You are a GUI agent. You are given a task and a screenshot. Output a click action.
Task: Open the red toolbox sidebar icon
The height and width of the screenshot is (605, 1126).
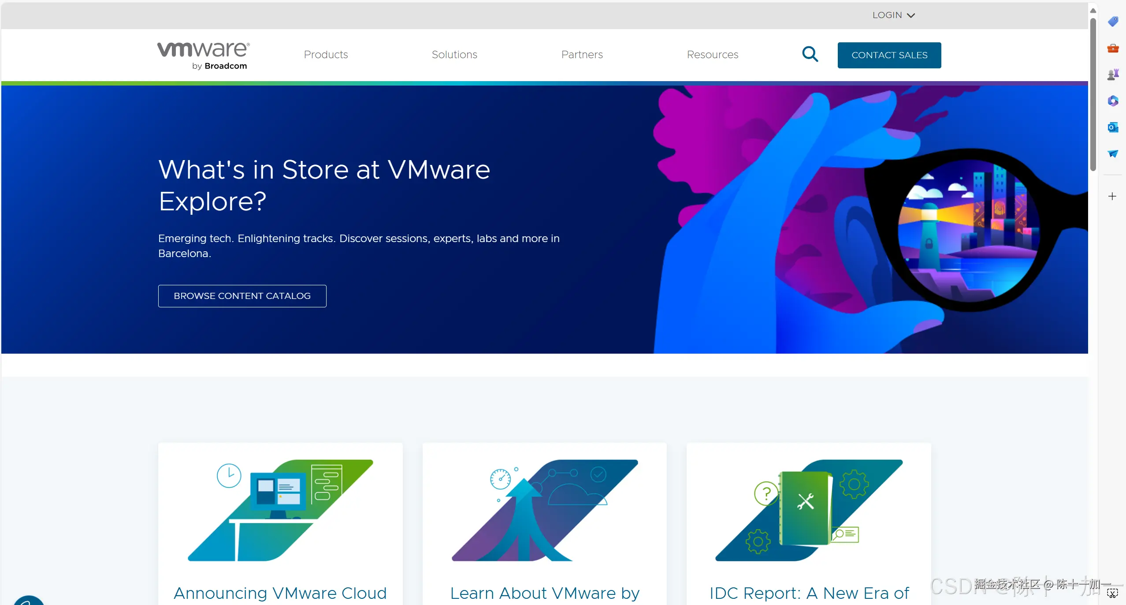click(1112, 48)
